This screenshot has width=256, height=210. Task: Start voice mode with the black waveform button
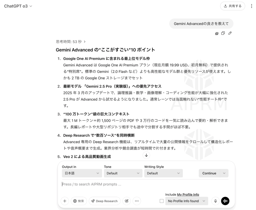click(225, 201)
